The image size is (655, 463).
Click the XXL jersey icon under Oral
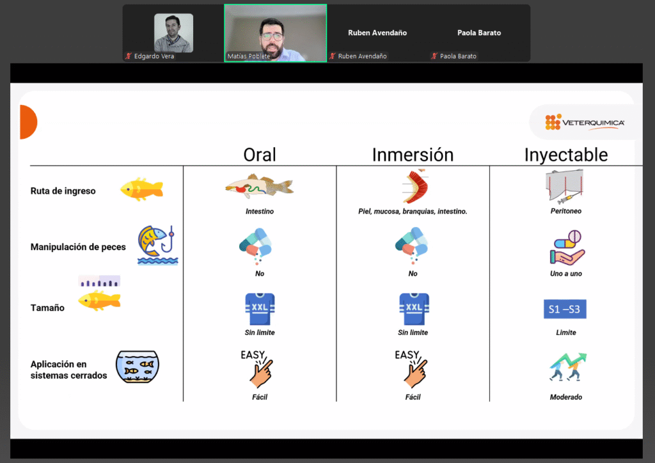pos(260,309)
